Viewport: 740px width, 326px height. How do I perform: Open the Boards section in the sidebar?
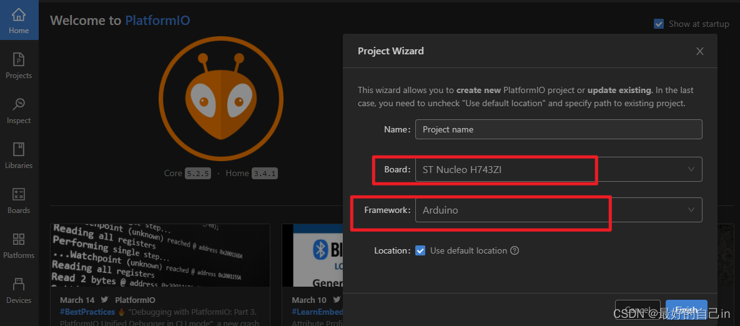(x=19, y=200)
